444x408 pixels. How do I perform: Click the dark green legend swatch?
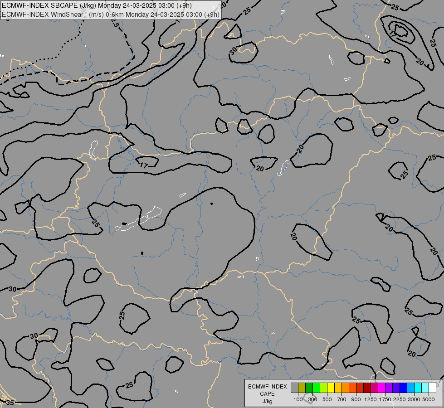309,388
